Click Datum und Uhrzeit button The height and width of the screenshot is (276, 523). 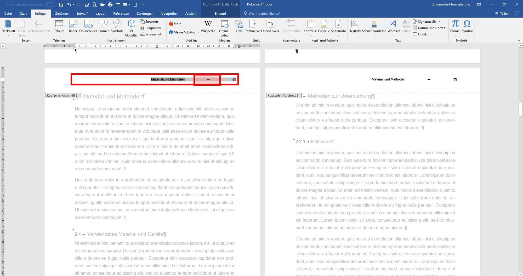point(429,28)
